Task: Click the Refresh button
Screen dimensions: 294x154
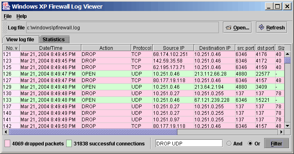Action: 272,28
